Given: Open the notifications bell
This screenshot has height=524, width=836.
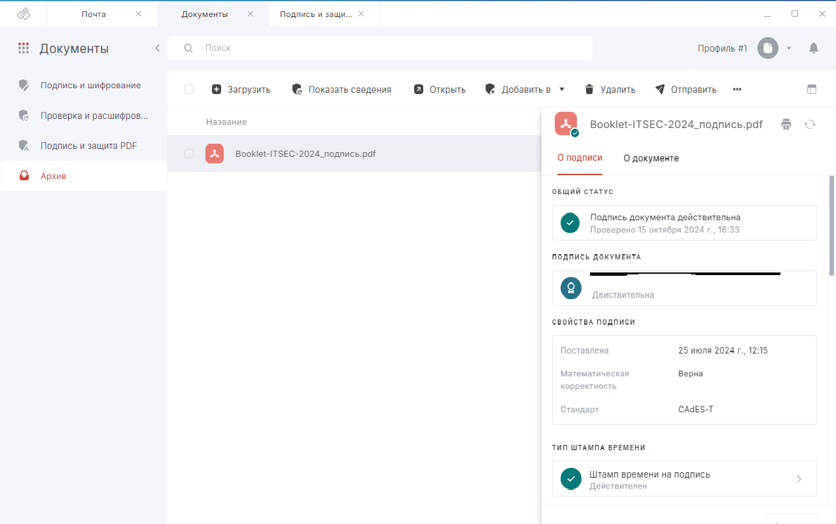Looking at the screenshot, I should click(813, 48).
